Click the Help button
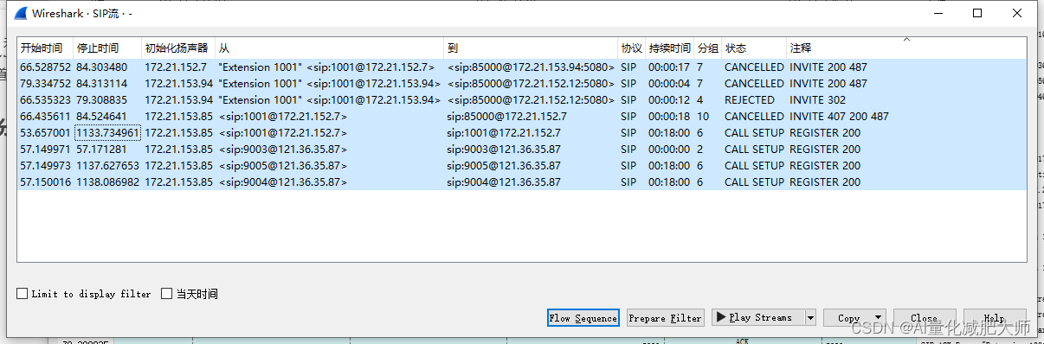Image resolution: width=1044 pixels, height=344 pixels. [995, 318]
